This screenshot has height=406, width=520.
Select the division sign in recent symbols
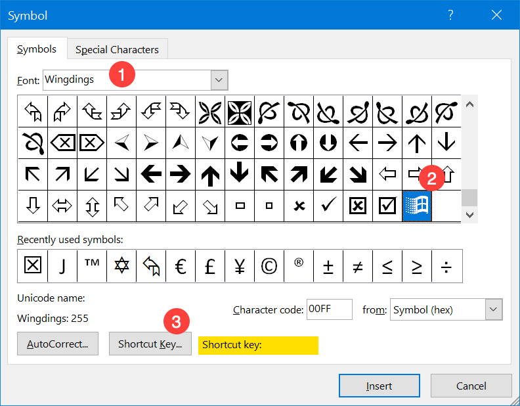coord(446,265)
